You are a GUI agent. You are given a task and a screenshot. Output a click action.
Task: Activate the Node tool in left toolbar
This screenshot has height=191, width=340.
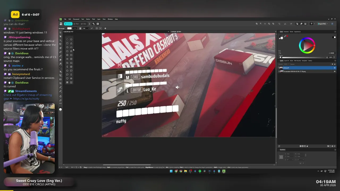60,40
